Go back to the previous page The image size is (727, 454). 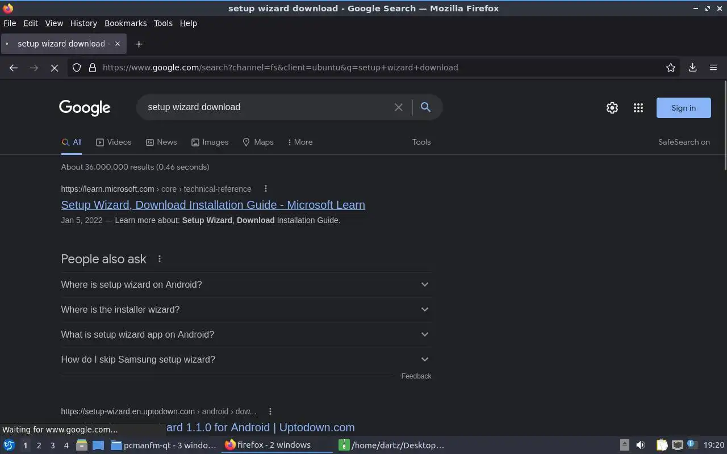coord(14,68)
